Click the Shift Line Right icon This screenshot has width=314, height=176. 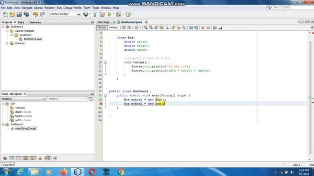click(196, 27)
